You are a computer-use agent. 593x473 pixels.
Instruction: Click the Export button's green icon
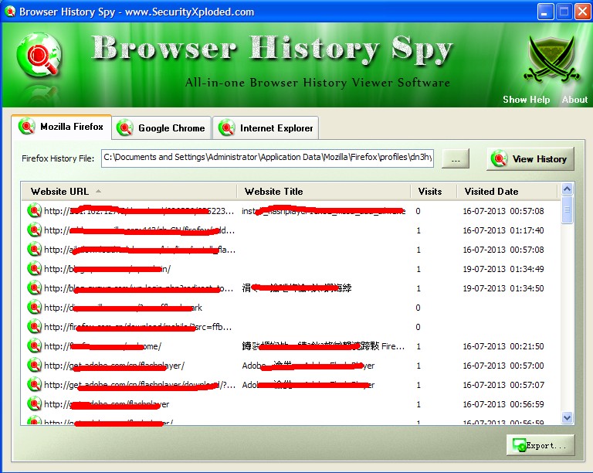tap(519, 445)
